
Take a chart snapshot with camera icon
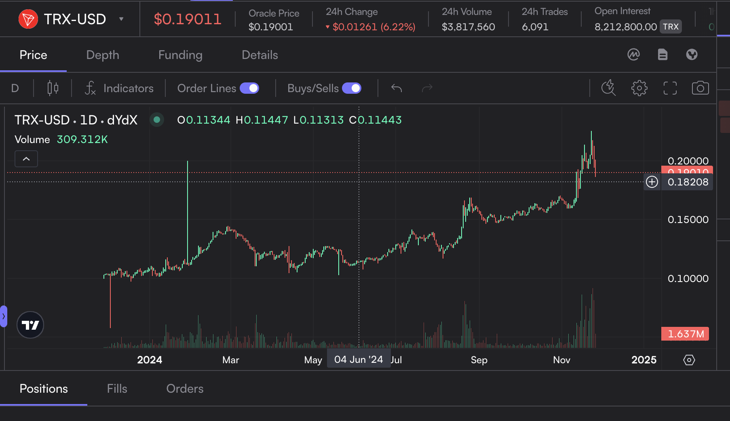[700, 88]
